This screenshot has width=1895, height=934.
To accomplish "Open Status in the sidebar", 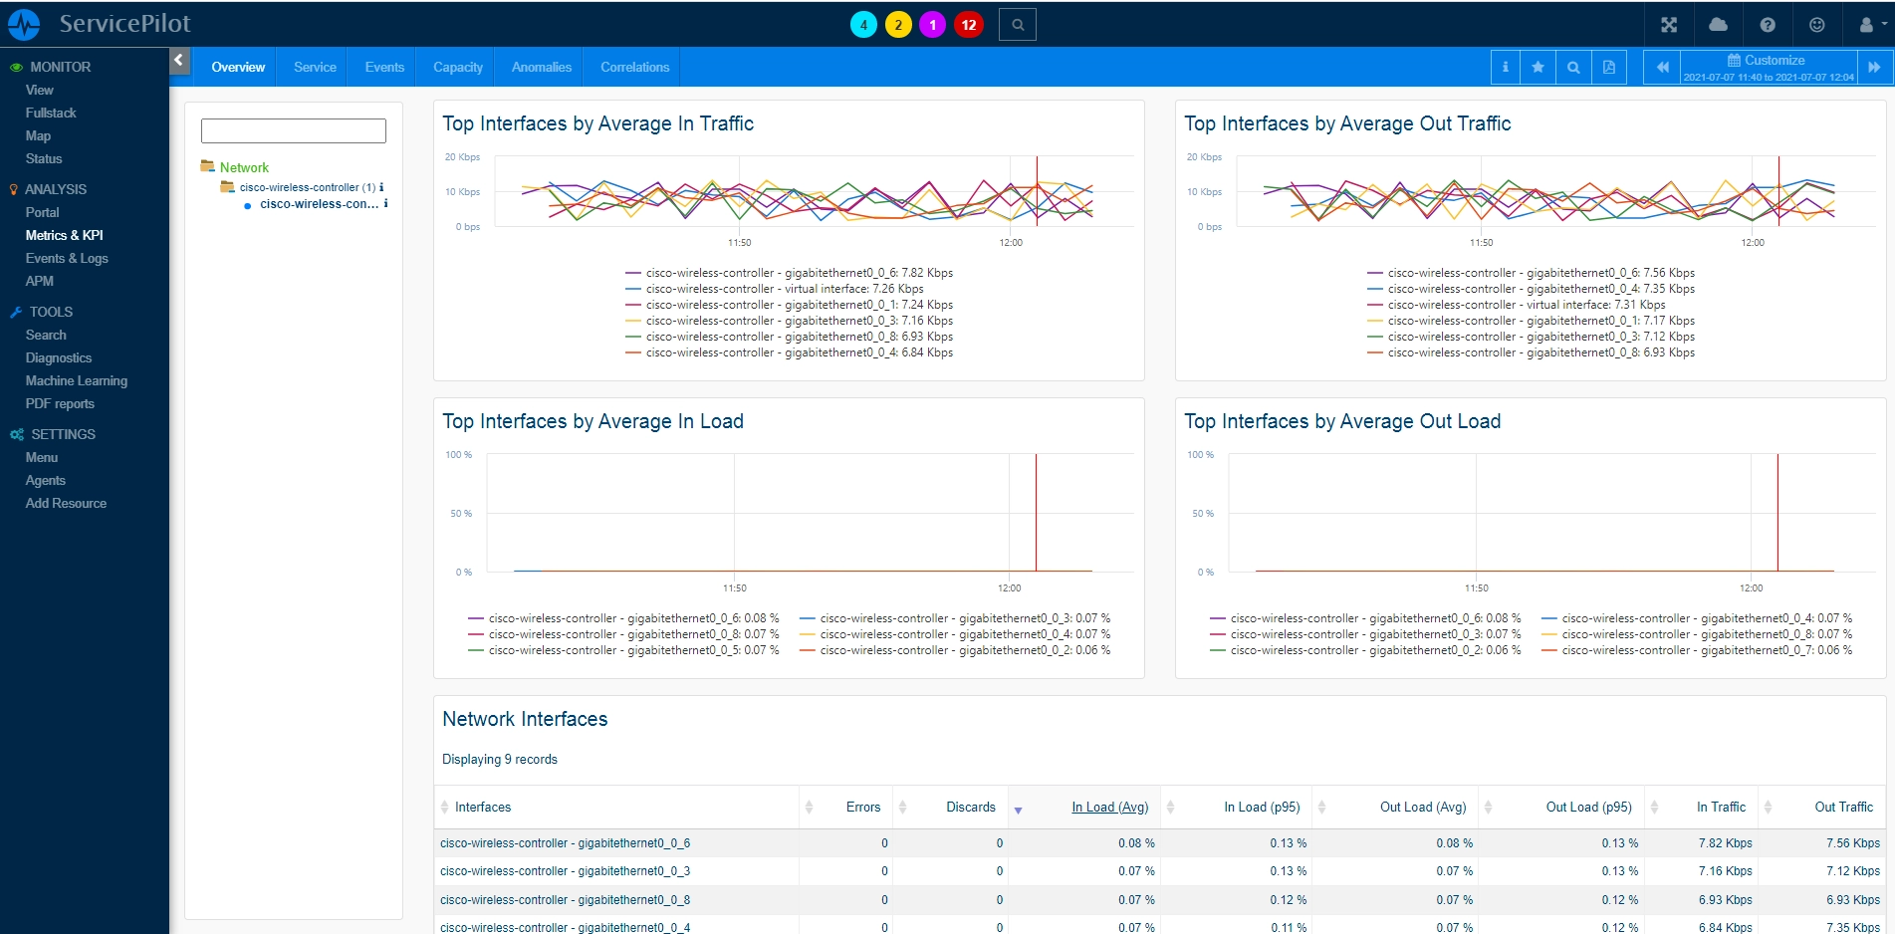I will pyautogui.click(x=44, y=158).
